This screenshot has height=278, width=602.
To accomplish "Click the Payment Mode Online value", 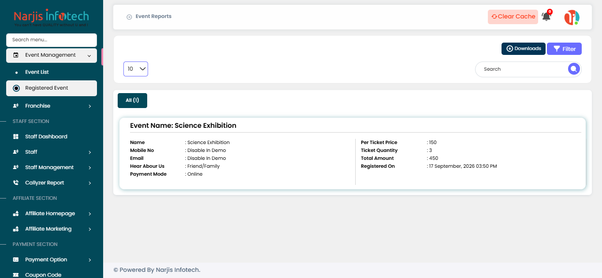I will coord(195,174).
